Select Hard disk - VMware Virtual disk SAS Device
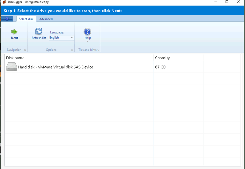This screenshot has height=169, width=245. (56, 67)
